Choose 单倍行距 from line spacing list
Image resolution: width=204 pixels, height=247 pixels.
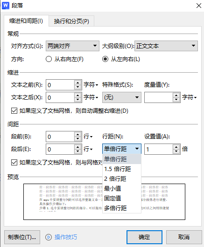[x=122, y=159]
